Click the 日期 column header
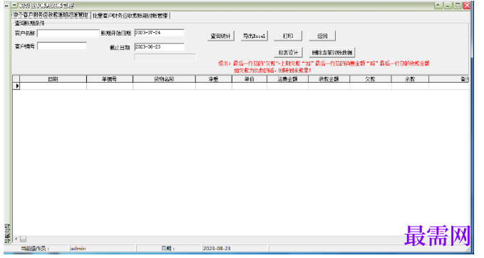Viewport: 484px width, 258px height. [x=53, y=79]
